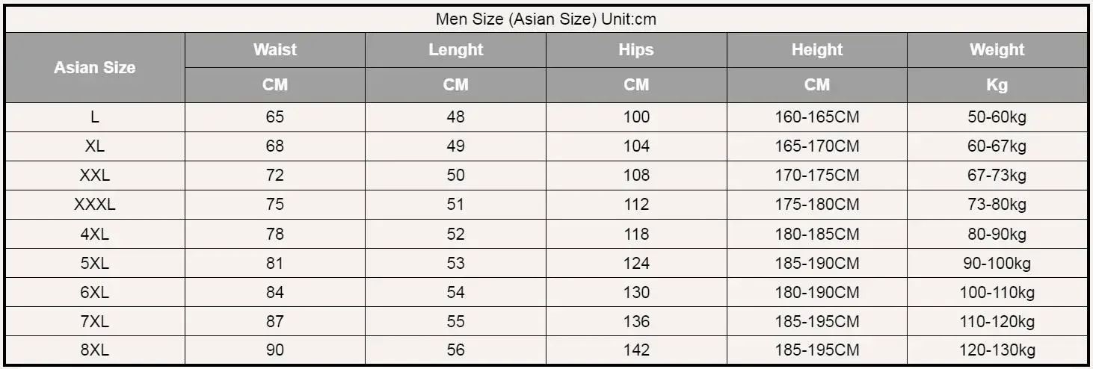Select the 90-100kg weight cell
The height and width of the screenshot is (369, 1093).
pyautogui.click(x=997, y=263)
